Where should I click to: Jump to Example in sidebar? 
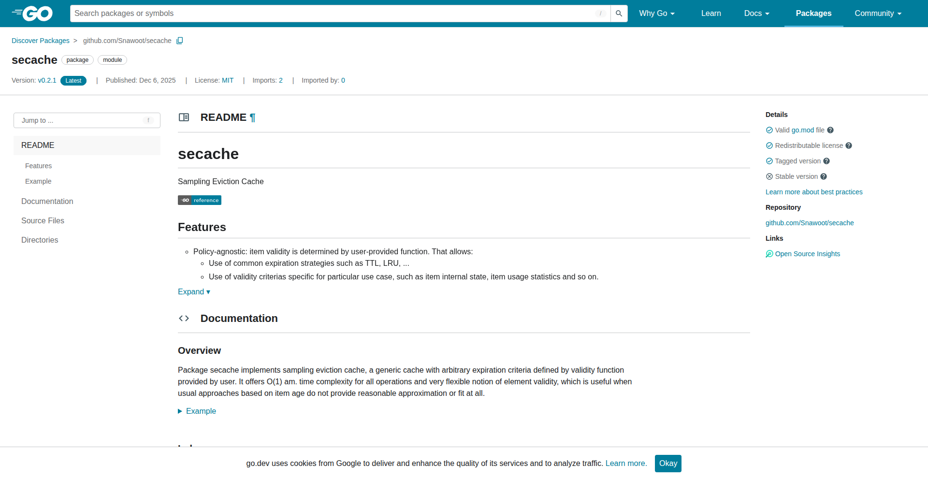[38, 181]
